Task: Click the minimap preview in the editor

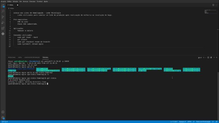Action: 210,12
